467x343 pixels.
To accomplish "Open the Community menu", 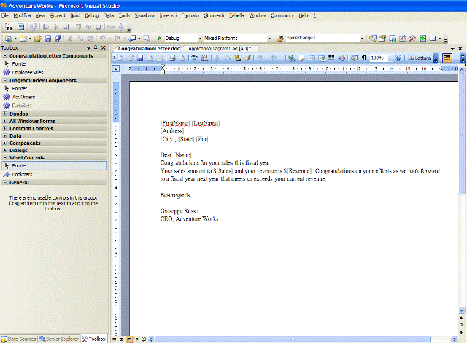I will (282, 15).
